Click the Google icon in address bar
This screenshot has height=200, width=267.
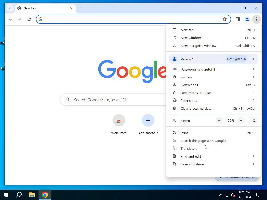(x=40, y=19)
